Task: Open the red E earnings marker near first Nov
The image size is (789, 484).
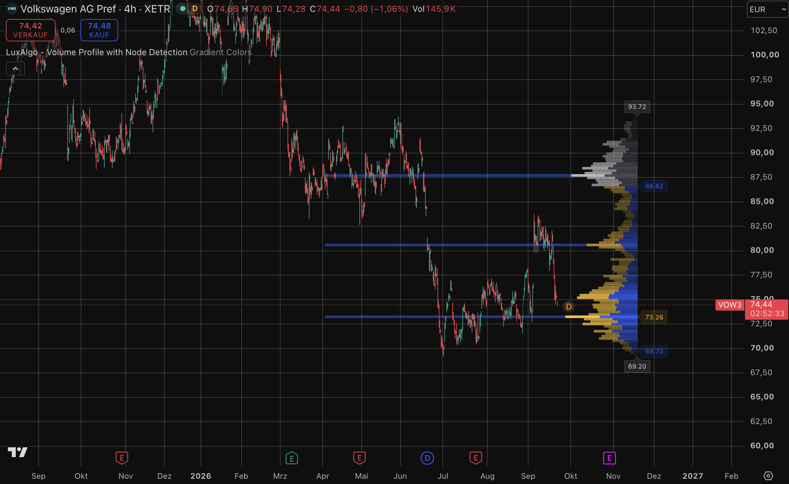Action: point(122,458)
